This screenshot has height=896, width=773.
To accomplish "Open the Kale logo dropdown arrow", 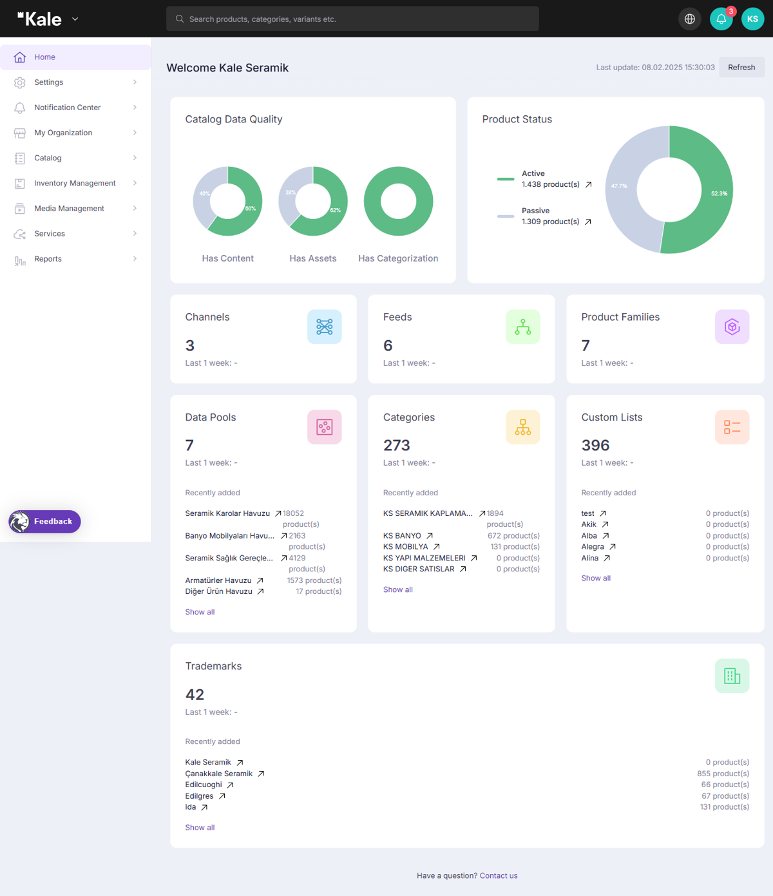I will [75, 19].
